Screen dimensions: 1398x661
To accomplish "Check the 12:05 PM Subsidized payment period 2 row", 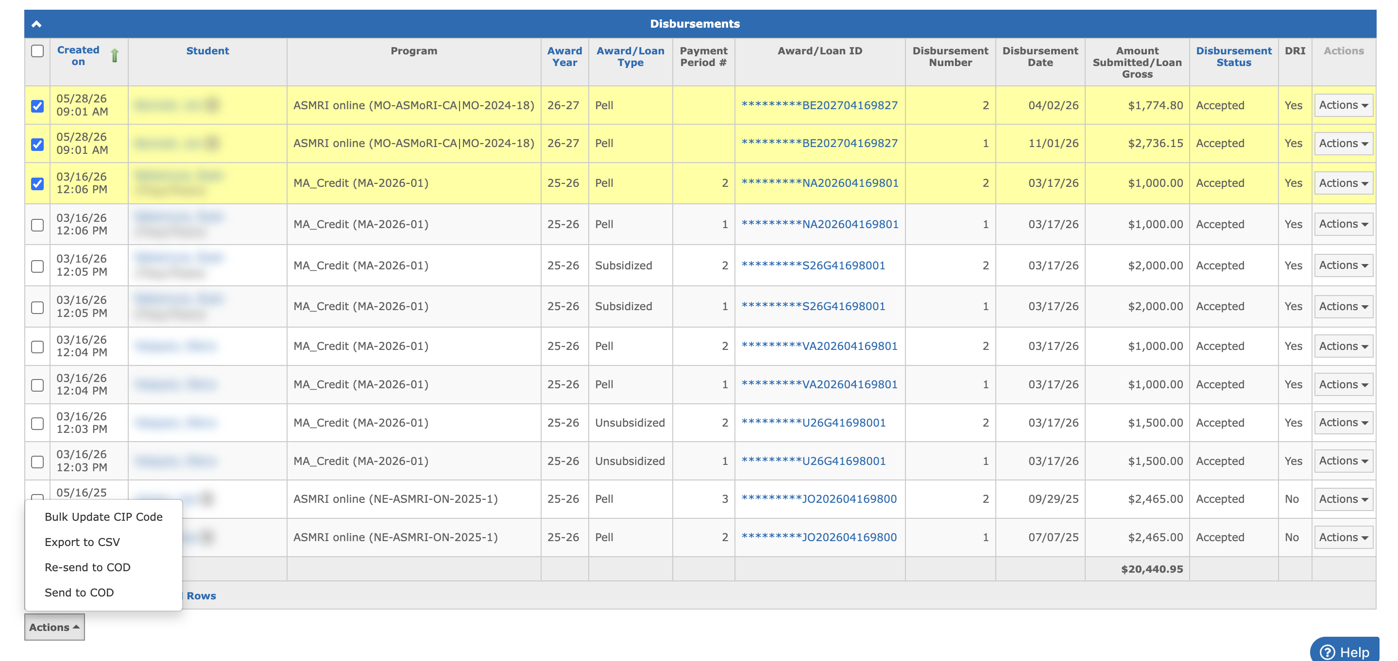I will (x=37, y=266).
